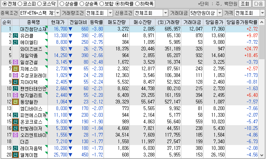Select stock name 대진첨단소재
Viewport: 266px width, 159px height.
(x=33, y=29)
